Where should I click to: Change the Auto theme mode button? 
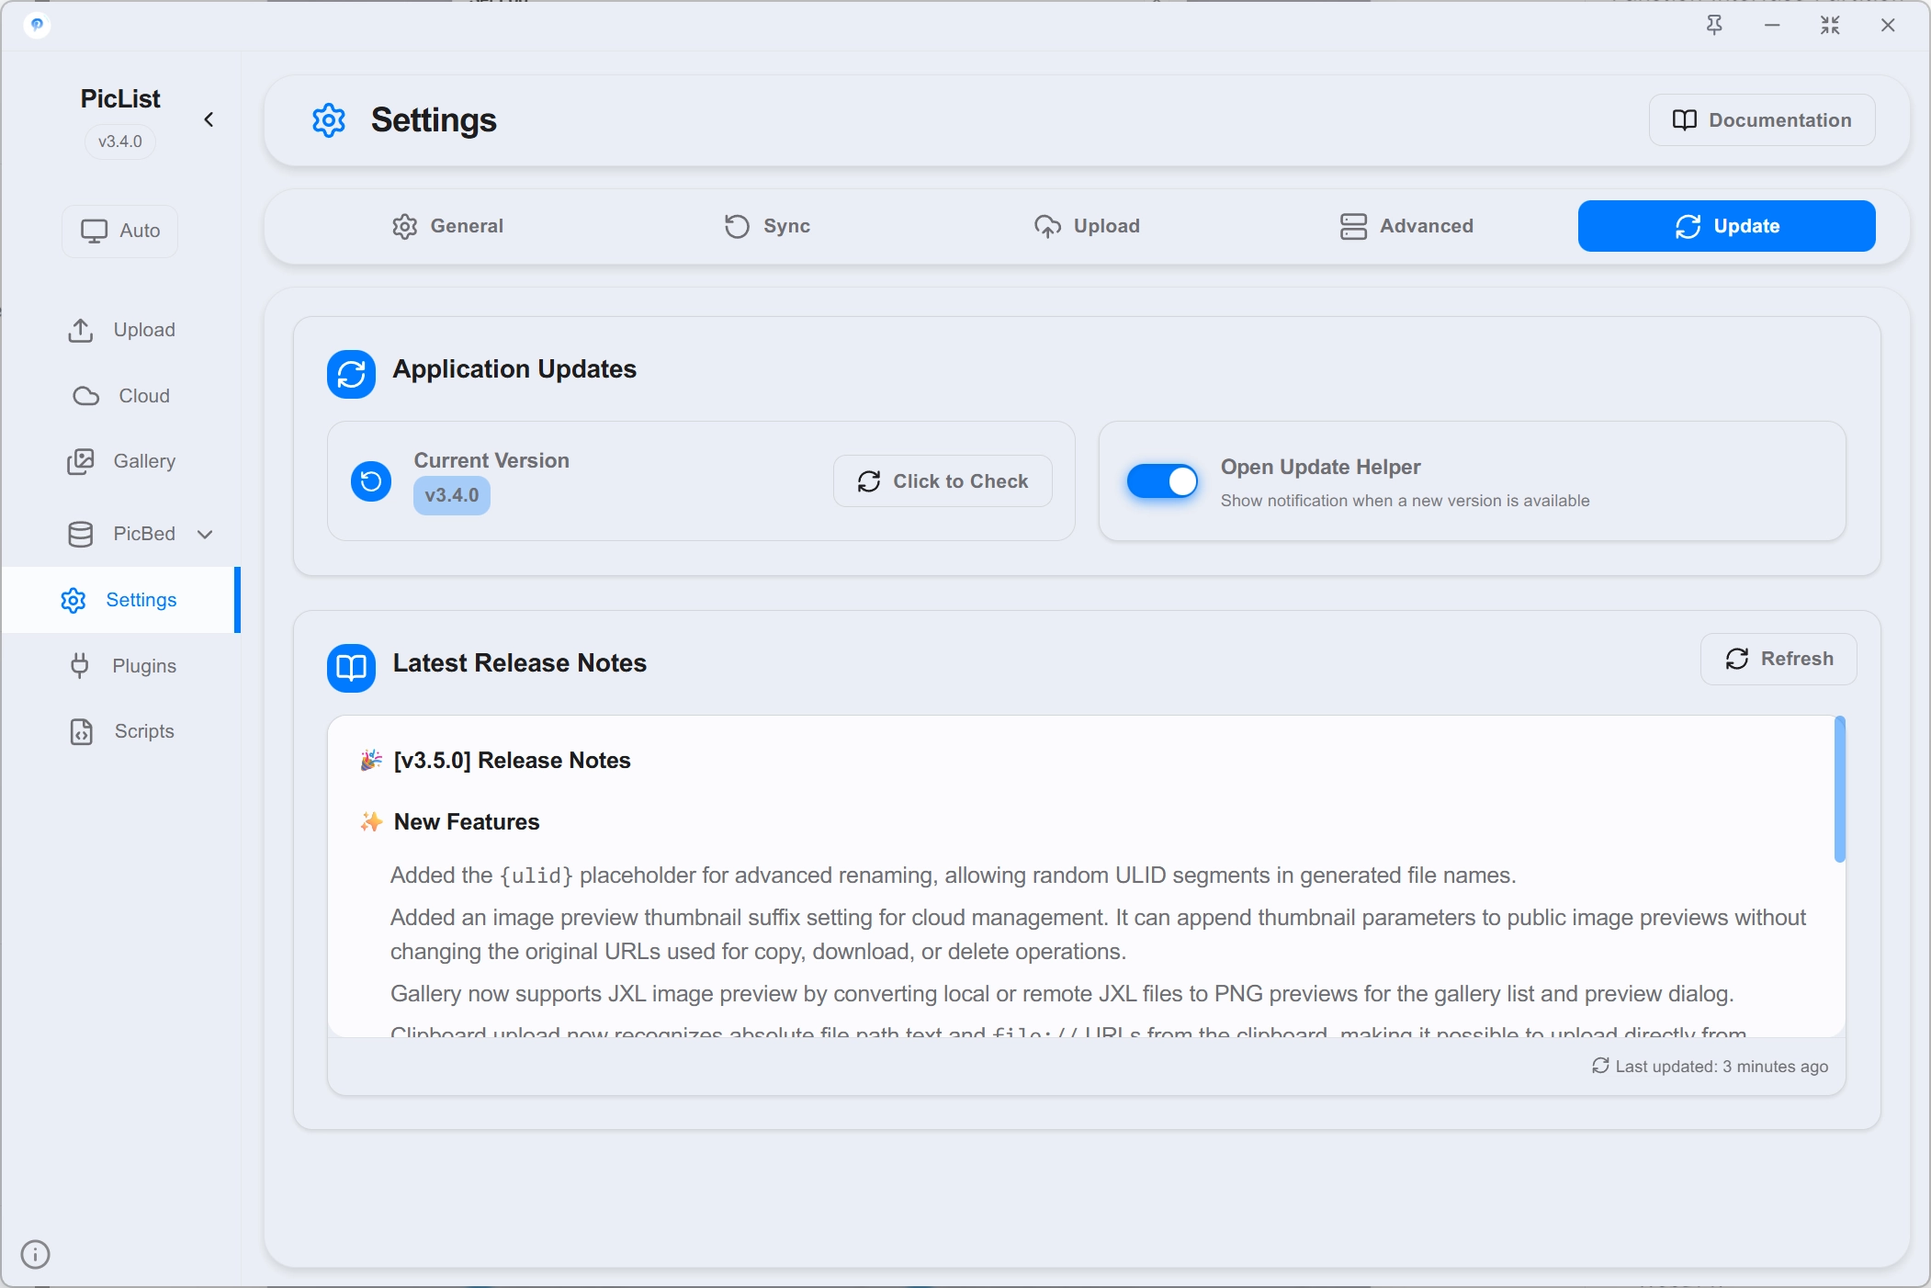pos(120,231)
